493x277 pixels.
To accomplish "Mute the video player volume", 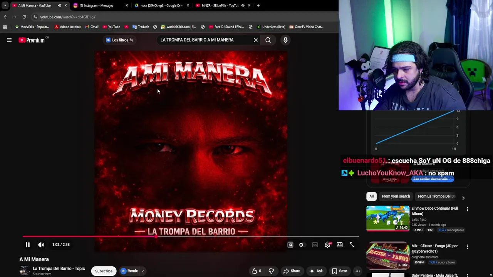I will (41, 245).
